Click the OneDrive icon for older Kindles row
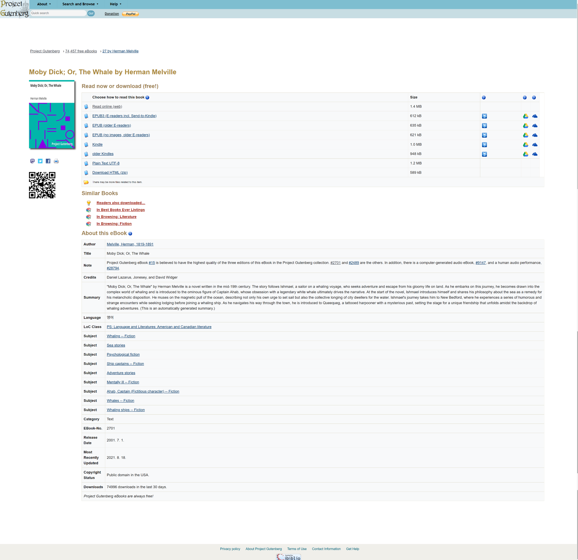The image size is (578, 560). [x=534, y=154]
